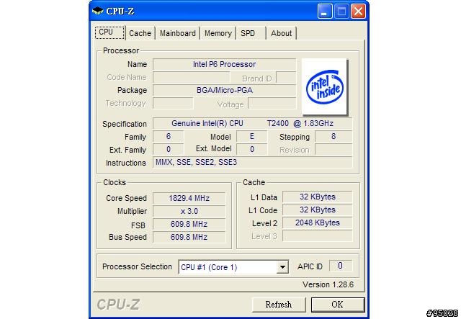
Task: Click the Model value E
Action: tap(252, 136)
